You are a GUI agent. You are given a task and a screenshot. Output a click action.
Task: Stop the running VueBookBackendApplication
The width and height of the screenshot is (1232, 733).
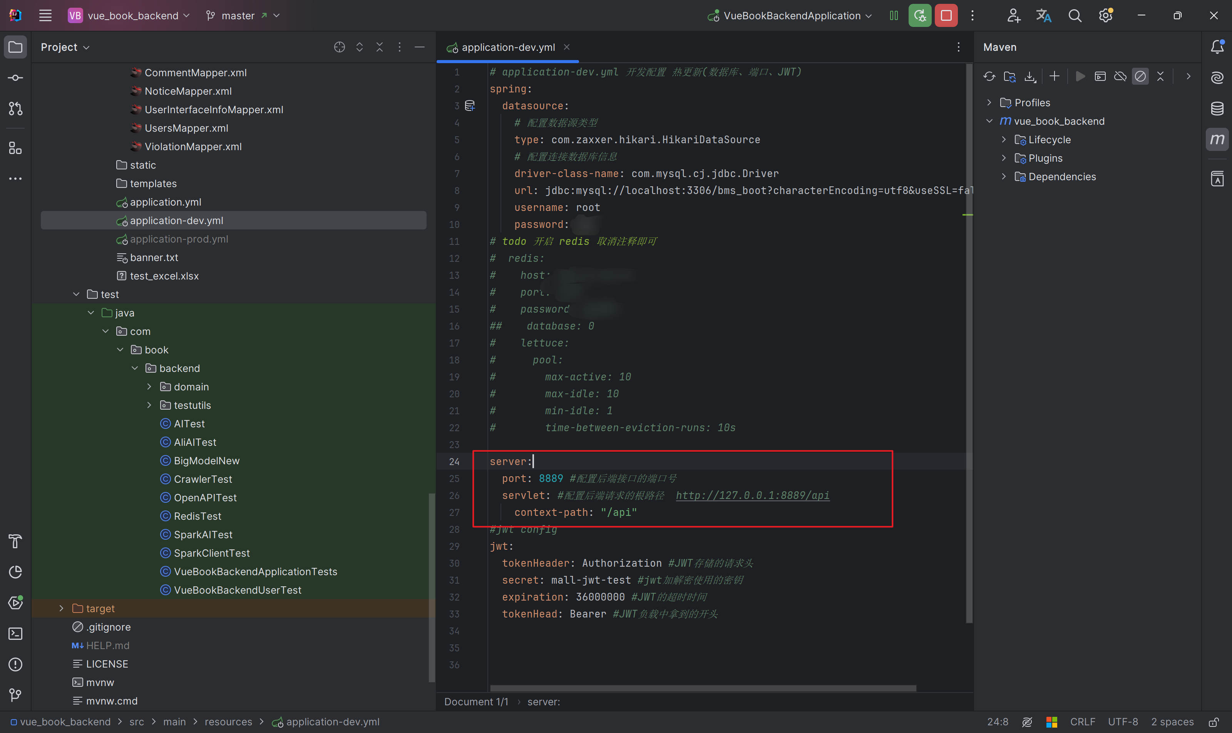coord(946,15)
